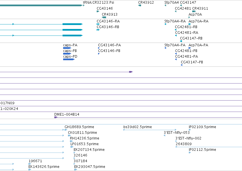This screenshot has height=171, width=242.
Task: Select the 020K24 clone label
Action: (9, 109)
